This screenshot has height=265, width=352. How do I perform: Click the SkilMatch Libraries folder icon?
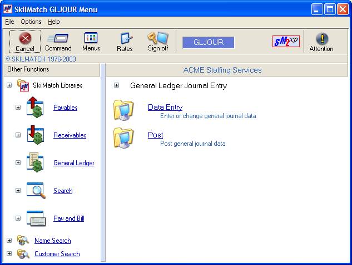pos(23,85)
